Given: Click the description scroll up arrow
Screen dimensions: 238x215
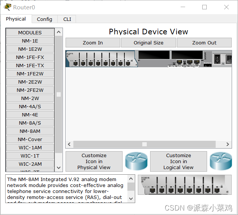Looking at the screenshot, I should pos(131,179).
